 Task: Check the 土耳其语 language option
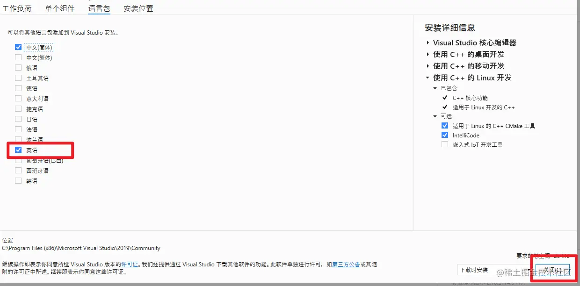[18, 78]
